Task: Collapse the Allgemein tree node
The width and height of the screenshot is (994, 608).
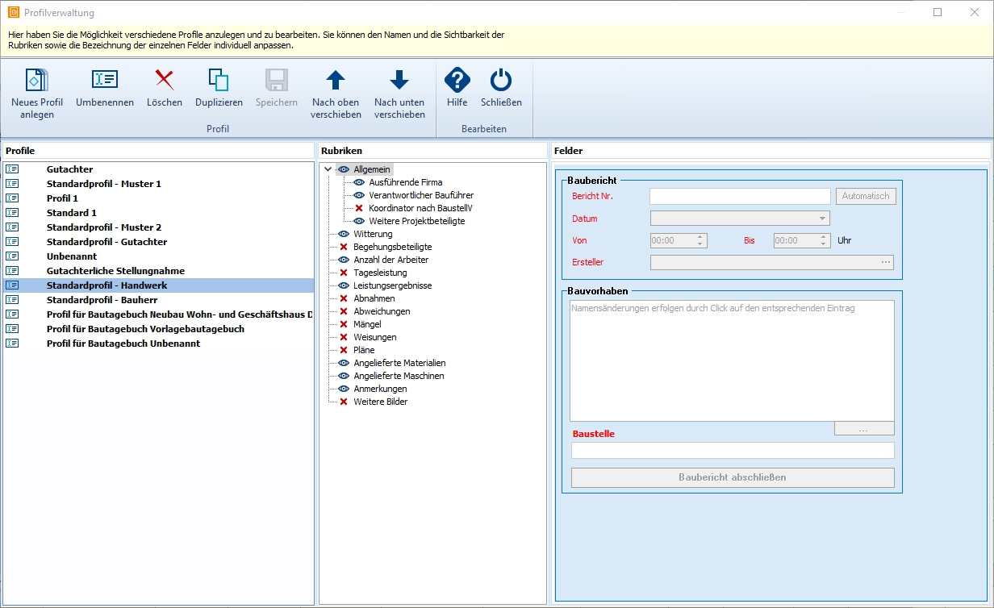Action: [328, 169]
